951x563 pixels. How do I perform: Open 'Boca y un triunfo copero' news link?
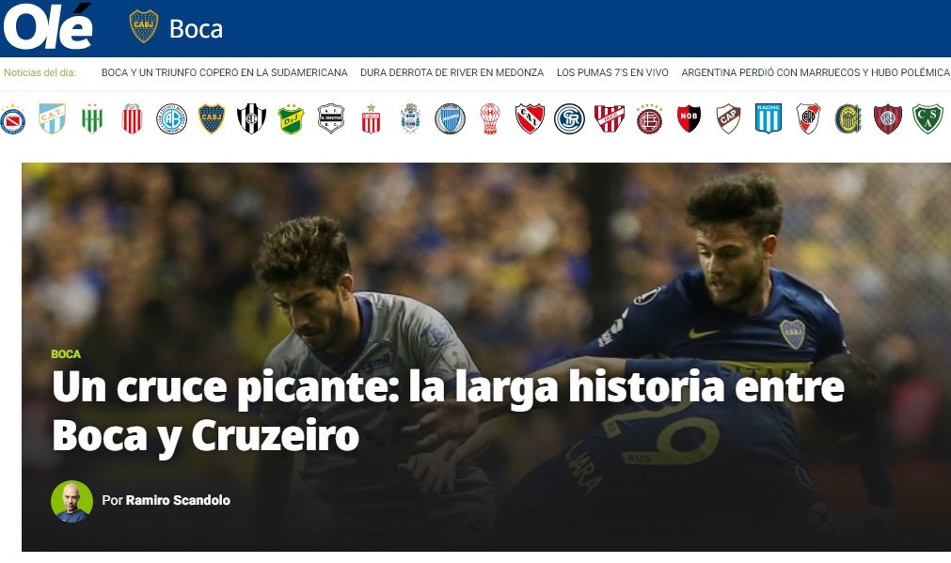[225, 72]
